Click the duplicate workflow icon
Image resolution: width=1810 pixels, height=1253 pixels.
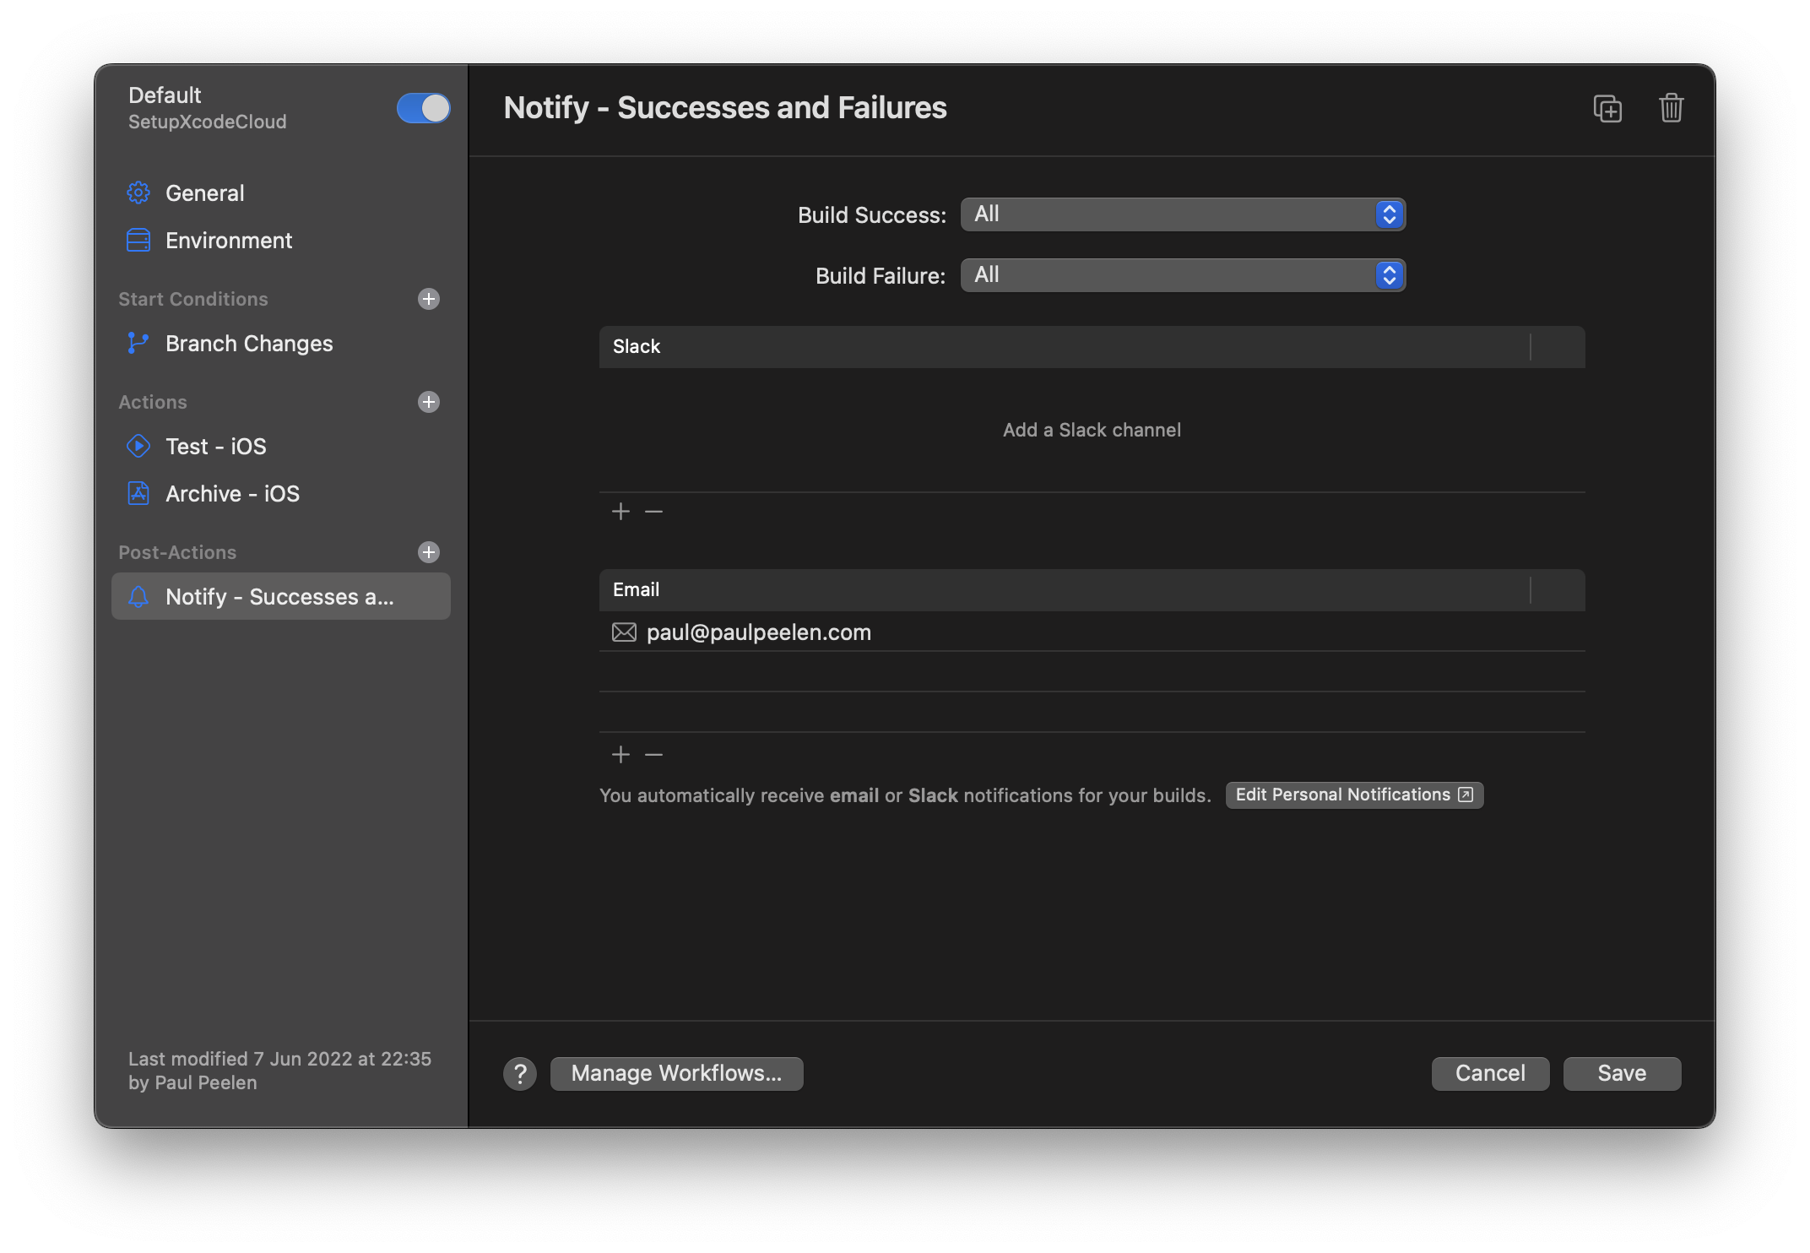coord(1607,106)
